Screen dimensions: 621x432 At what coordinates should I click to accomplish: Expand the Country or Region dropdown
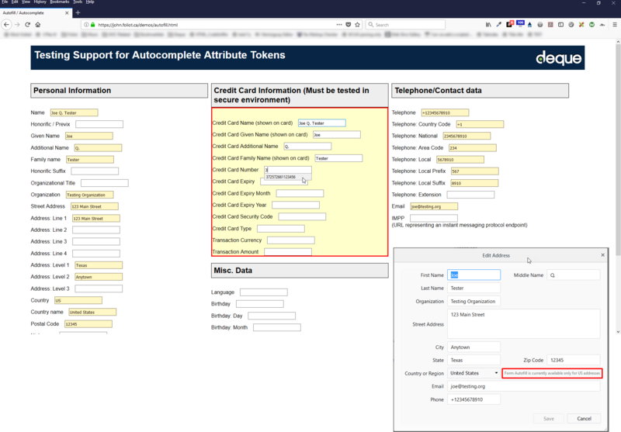pyautogui.click(x=474, y=373)
